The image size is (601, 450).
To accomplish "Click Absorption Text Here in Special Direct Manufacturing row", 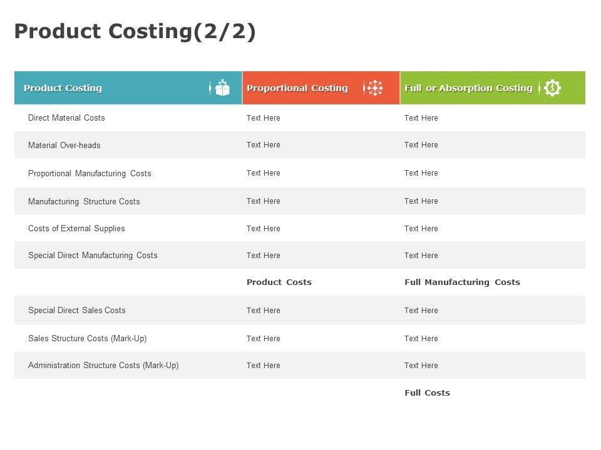I will pos(421,255).
